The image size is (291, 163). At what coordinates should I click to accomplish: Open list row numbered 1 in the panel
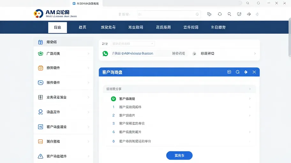pyautogui.click(x=179, y=107)
